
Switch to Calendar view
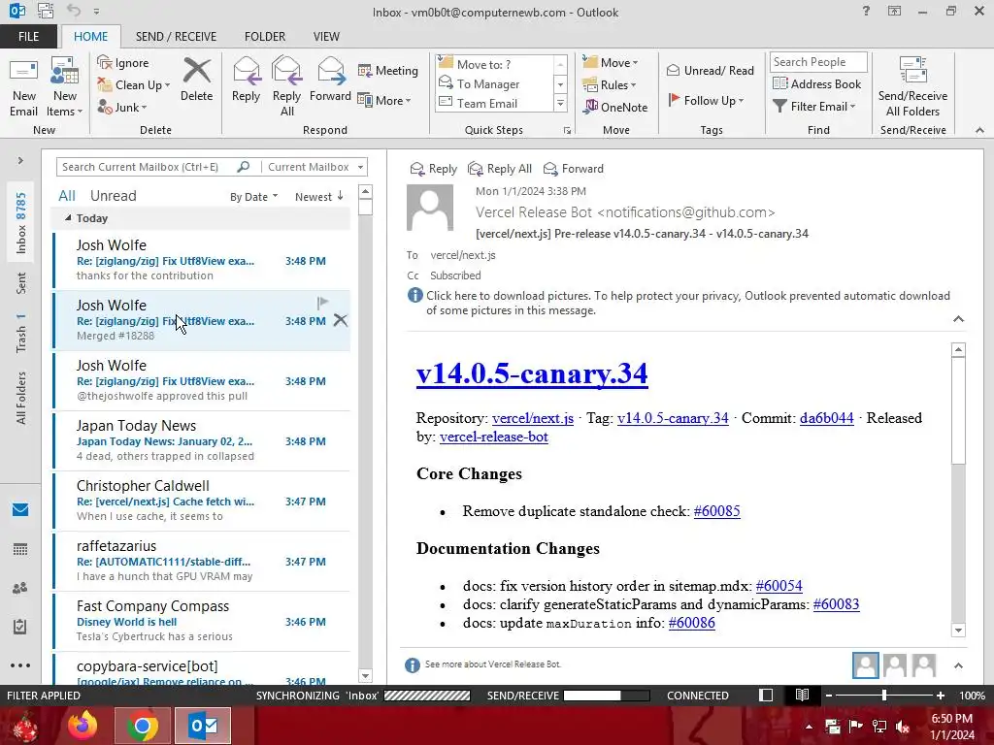pos(20,549)
